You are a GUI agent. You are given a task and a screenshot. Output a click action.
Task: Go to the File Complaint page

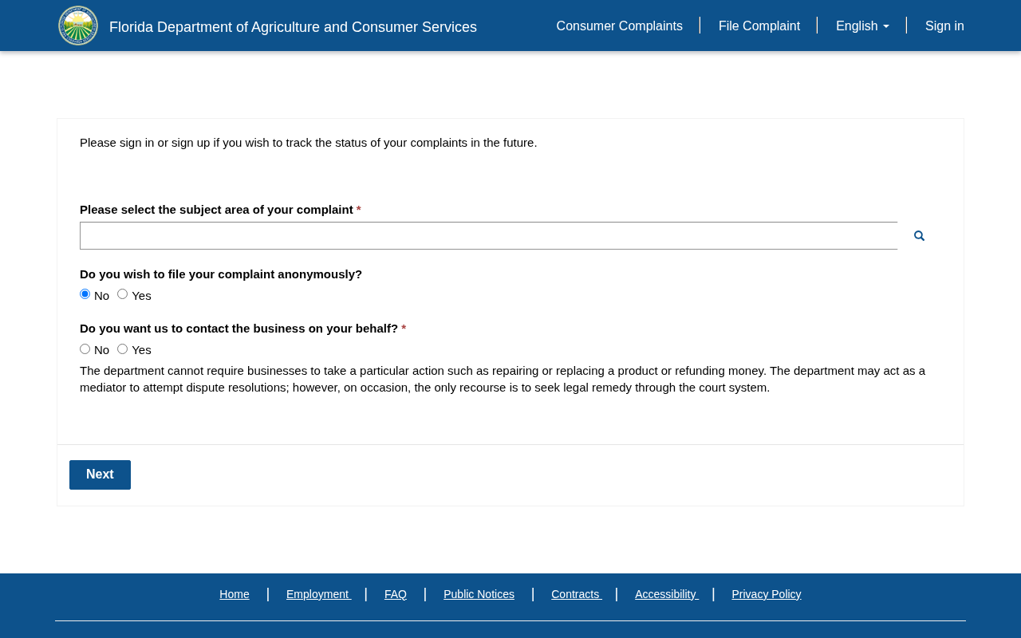coord(759,26)
